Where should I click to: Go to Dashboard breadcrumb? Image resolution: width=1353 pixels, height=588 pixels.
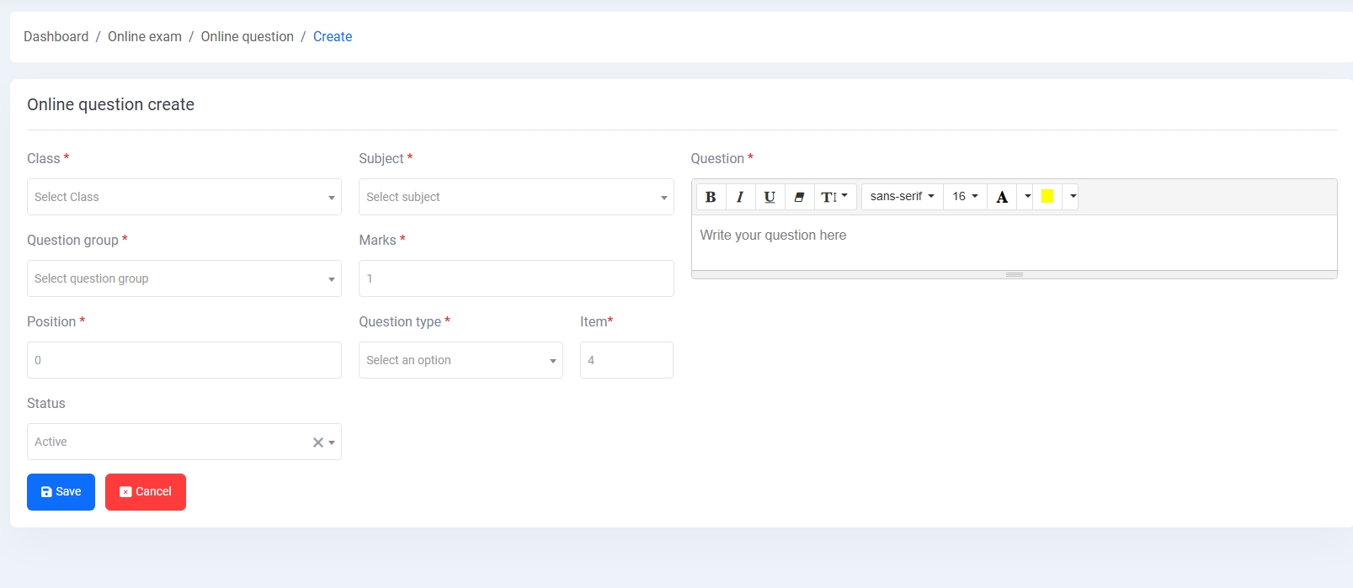(56, 37)
